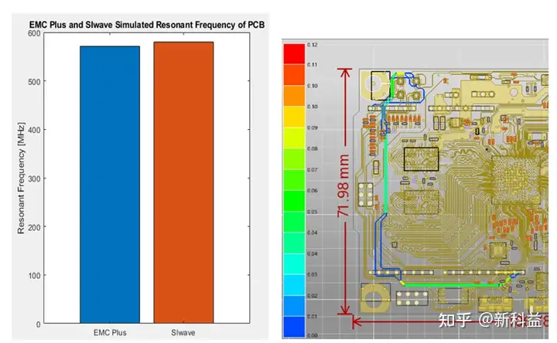557x343 pixels.
Task: Pick the red swatch at top of color scale
Action: (294, 53)
